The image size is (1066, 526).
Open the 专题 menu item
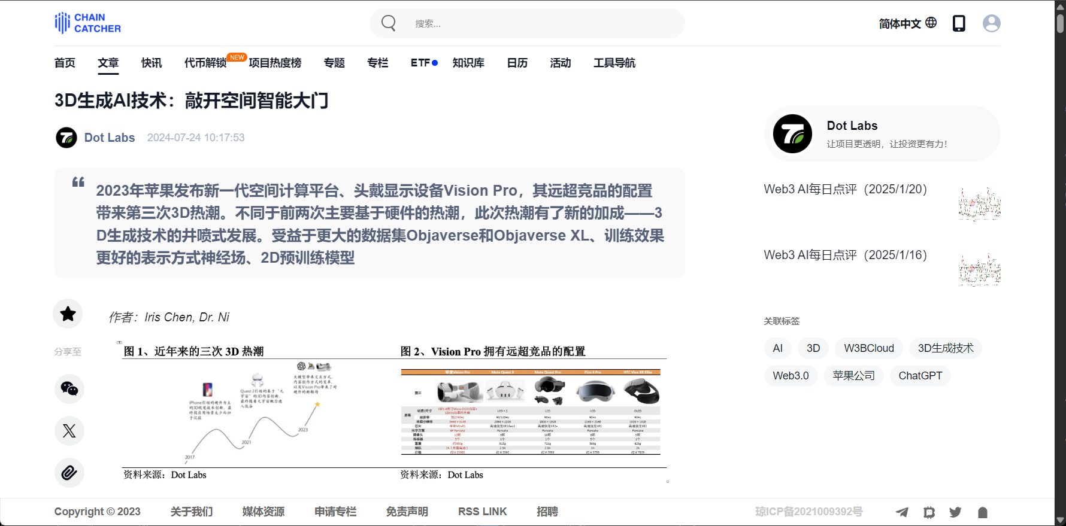tap(334, 63)
